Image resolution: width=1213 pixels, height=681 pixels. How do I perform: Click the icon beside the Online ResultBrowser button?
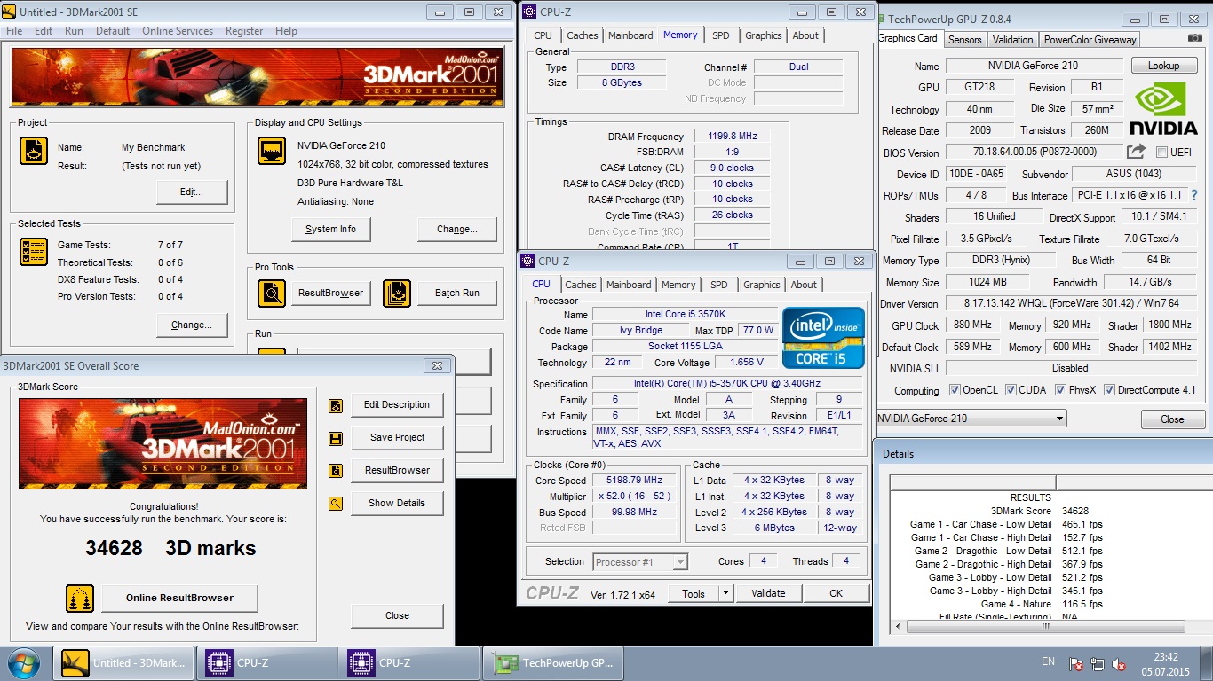[80, 598]
